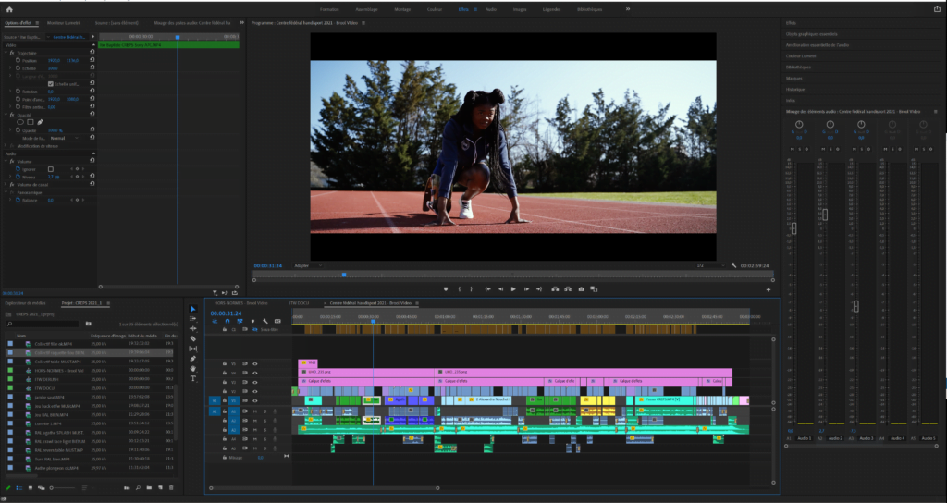Click the project search input field

(46, 325)
